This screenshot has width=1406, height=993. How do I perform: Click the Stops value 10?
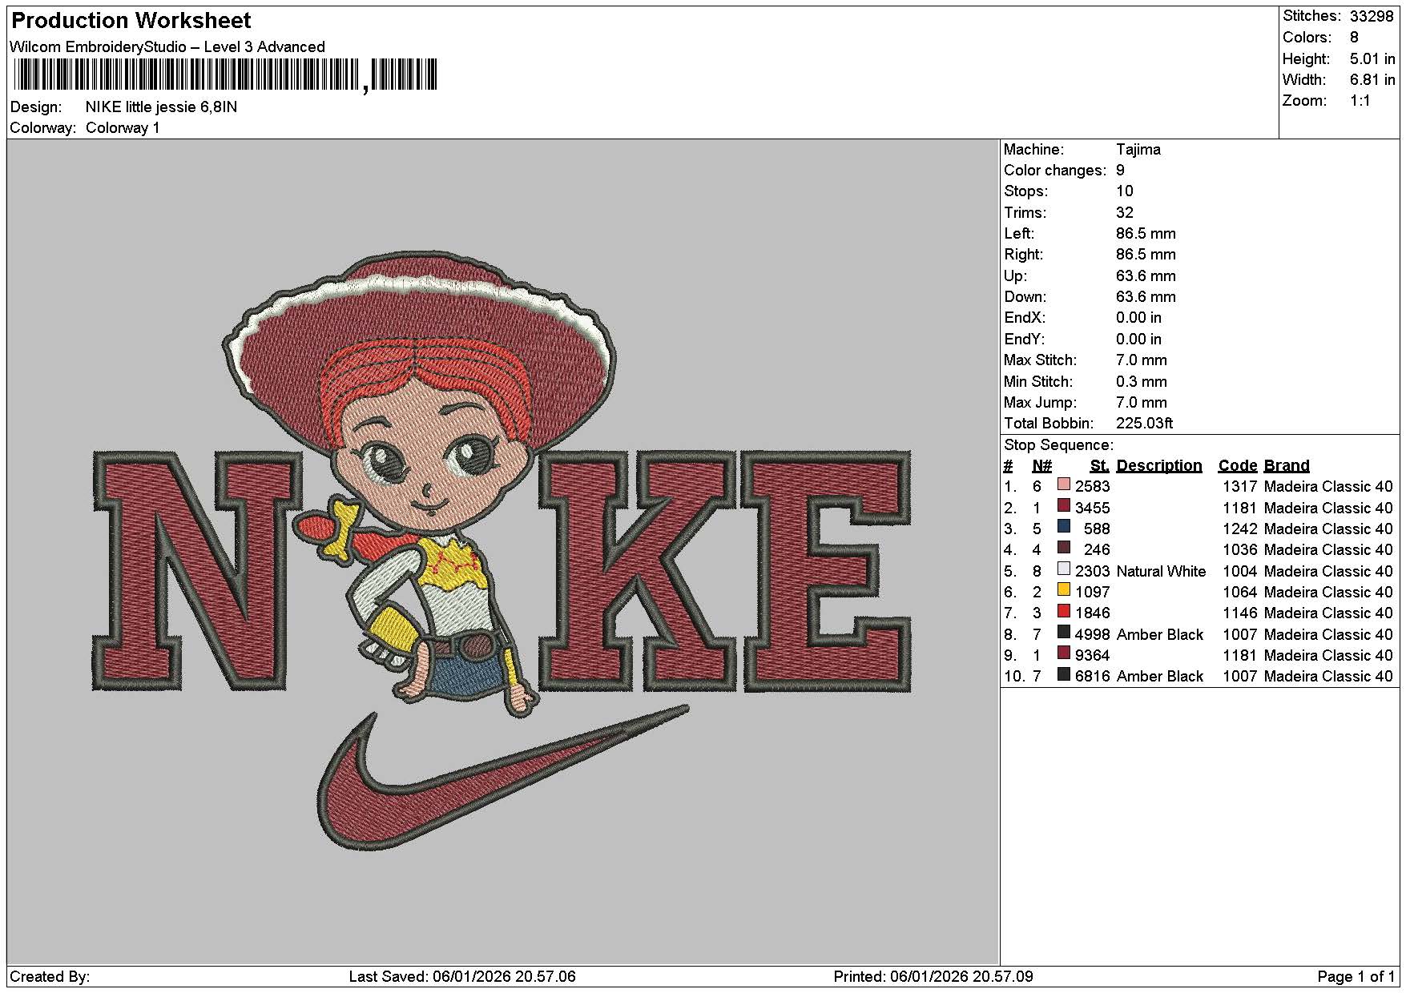[x=1125, y=191]
